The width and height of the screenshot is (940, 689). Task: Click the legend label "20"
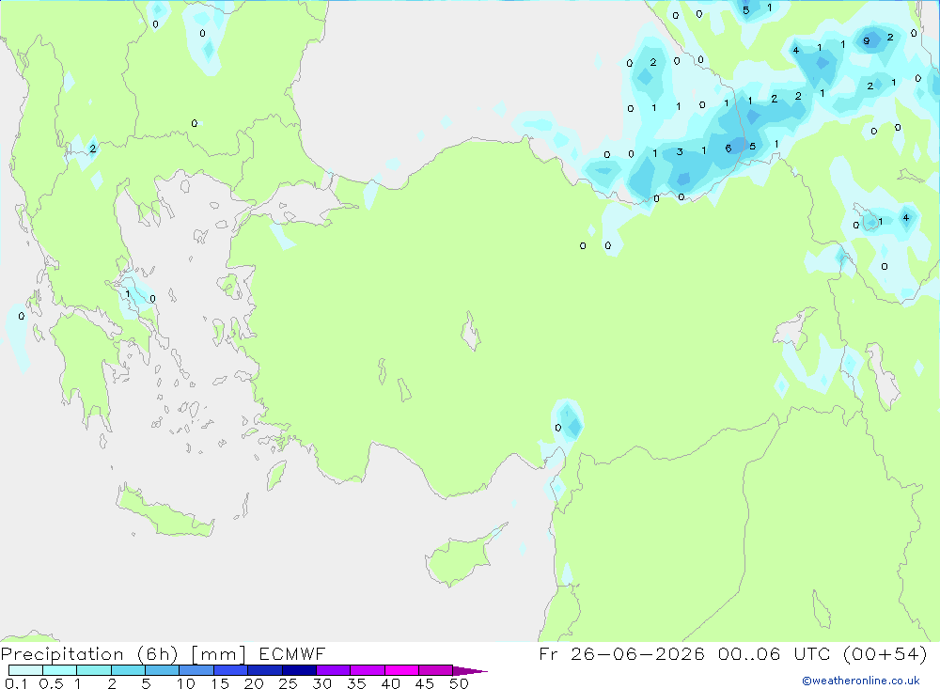[x=254, y=683]
